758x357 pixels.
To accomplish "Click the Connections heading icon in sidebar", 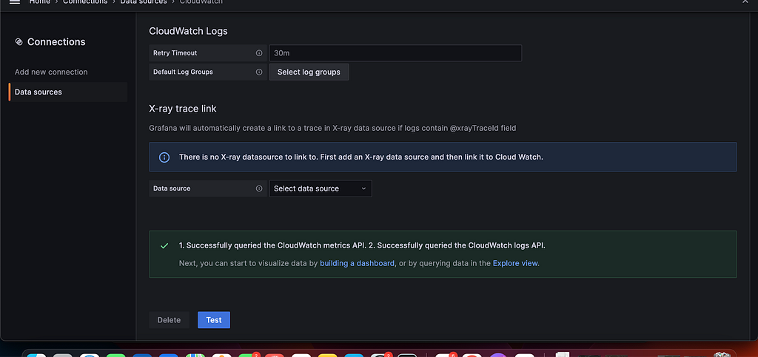I will tap(19, 42).
